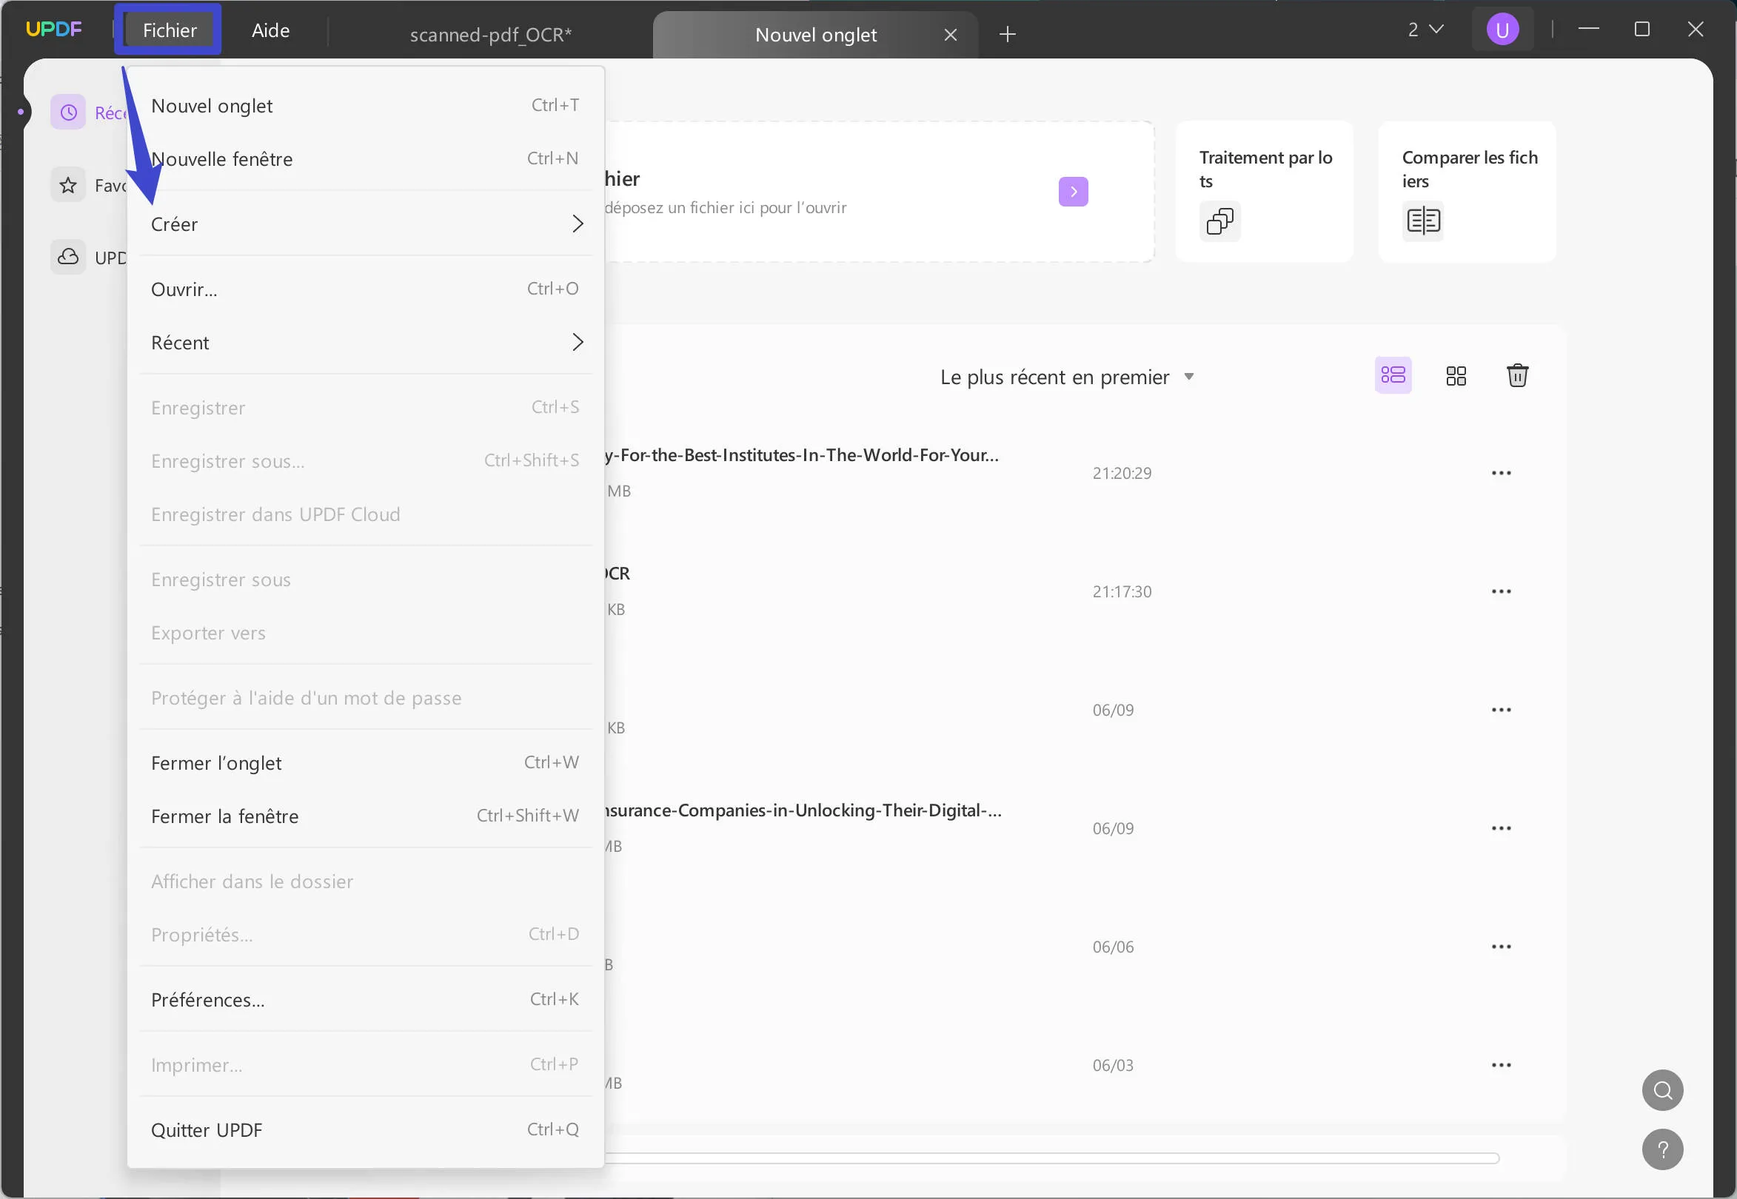Viewport: 1737px width, 1199px height.
Task: Switch to grid view layout
Action: tap(1456, 376)
